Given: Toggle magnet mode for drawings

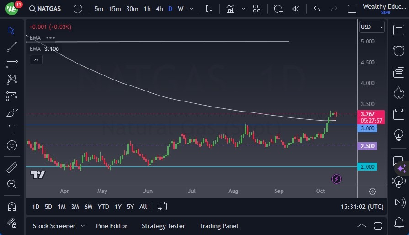Looking at the screenshot, I should (12, 206).
